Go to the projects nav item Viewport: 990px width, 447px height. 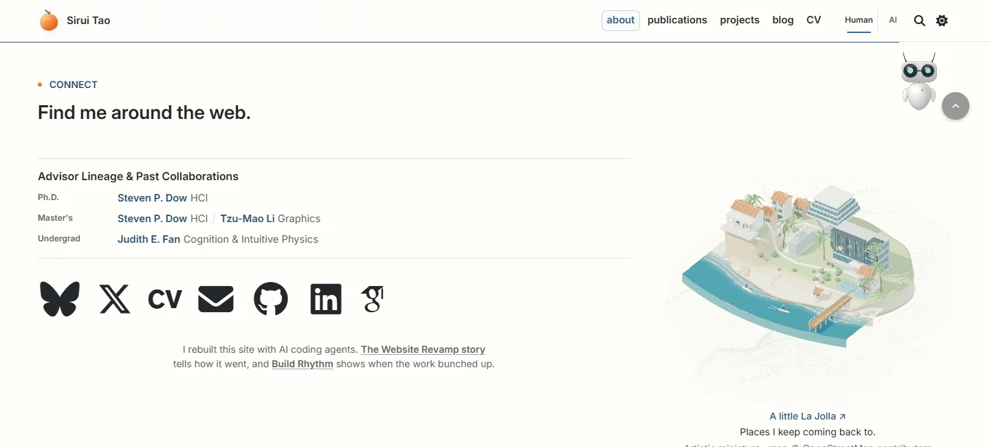pos(740,20)
